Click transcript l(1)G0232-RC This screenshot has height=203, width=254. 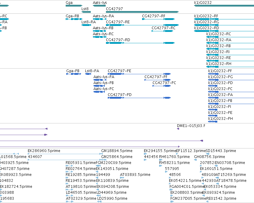click(x=230, y=37)
